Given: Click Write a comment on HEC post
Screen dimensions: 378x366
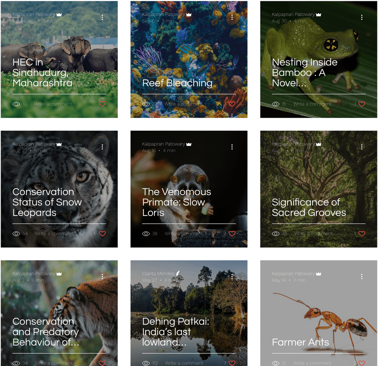Looking at the screenshot, I should (53, 104).
